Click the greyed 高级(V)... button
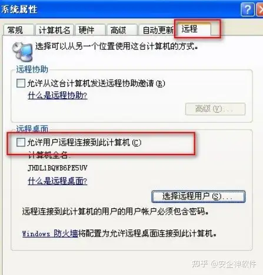This screenshot has width=263, height=275. coord(215,109)
